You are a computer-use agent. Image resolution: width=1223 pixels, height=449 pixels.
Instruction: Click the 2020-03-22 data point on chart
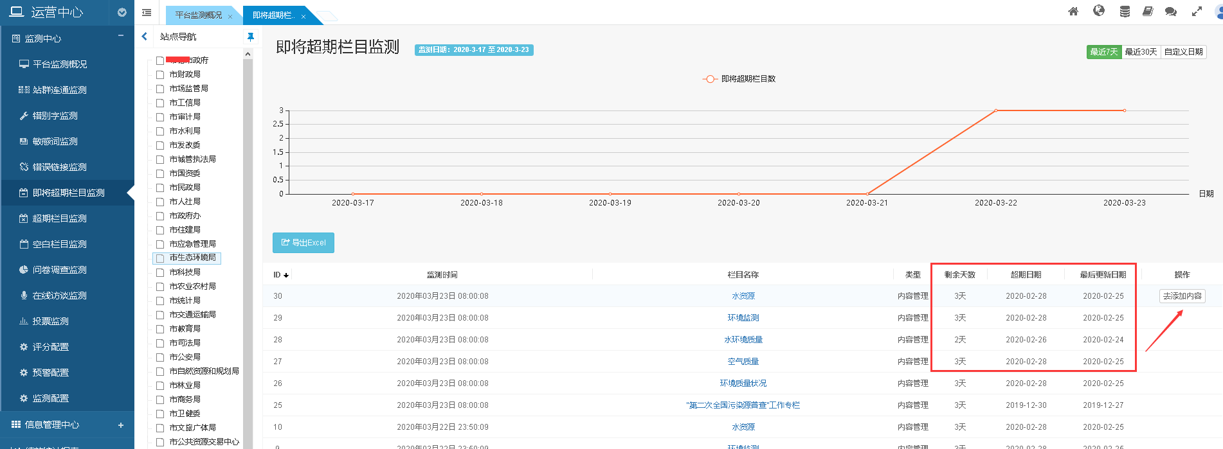point(996,110)
